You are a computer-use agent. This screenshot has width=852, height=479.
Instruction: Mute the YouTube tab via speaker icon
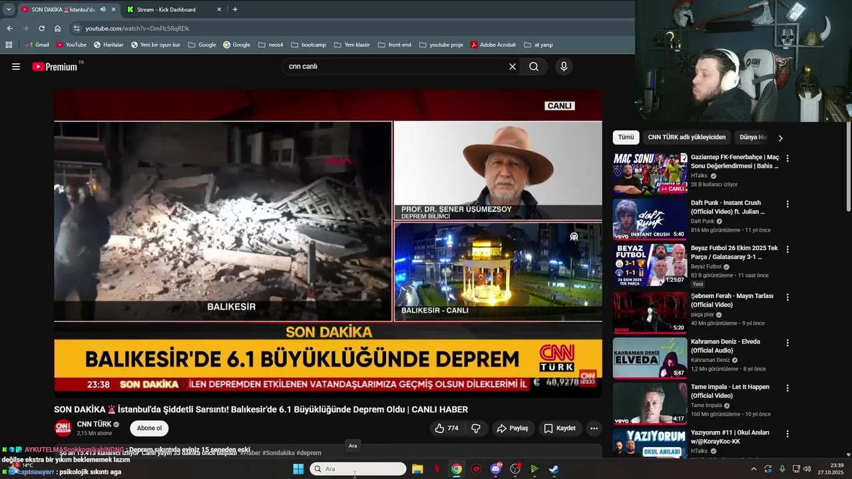[x=103, y=9]
